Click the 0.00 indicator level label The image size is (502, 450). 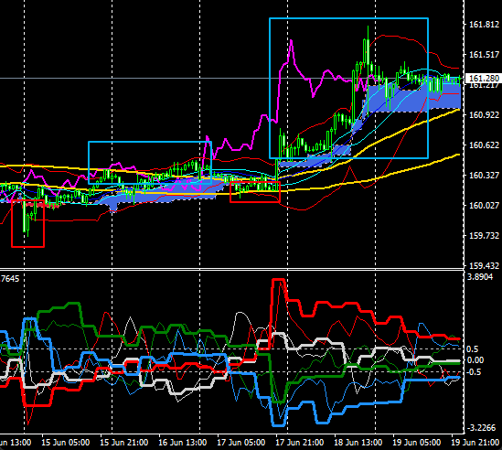[475, 360]
